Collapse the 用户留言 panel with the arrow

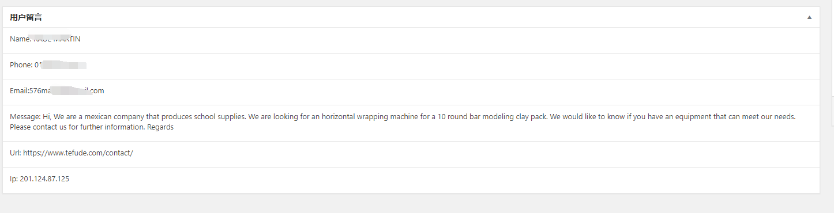tap(809, 17)
